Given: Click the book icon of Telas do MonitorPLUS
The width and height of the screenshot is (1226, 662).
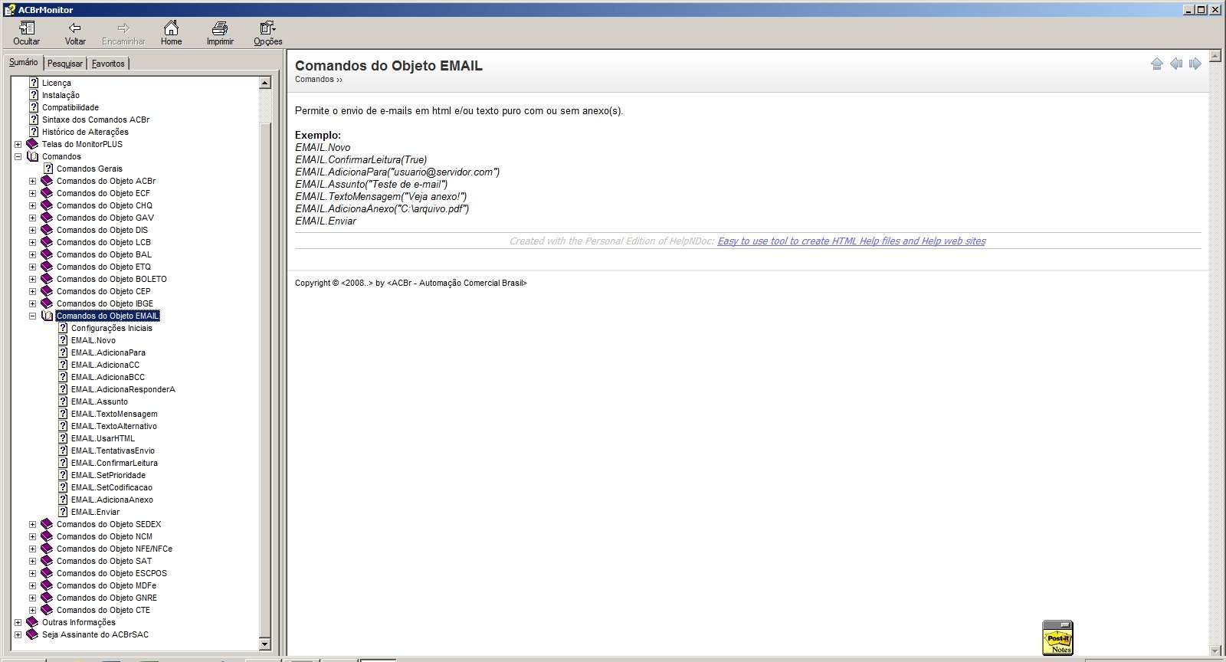Looking at the screenshot, I should point(32,144).
